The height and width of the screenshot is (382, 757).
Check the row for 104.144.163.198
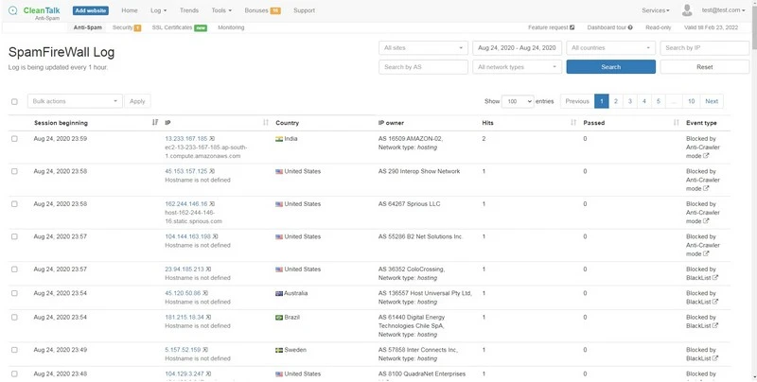(14, 236)
